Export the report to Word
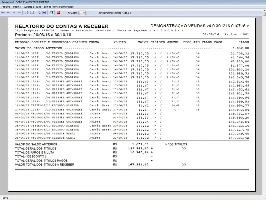266x200 pixels. point(44,13)
